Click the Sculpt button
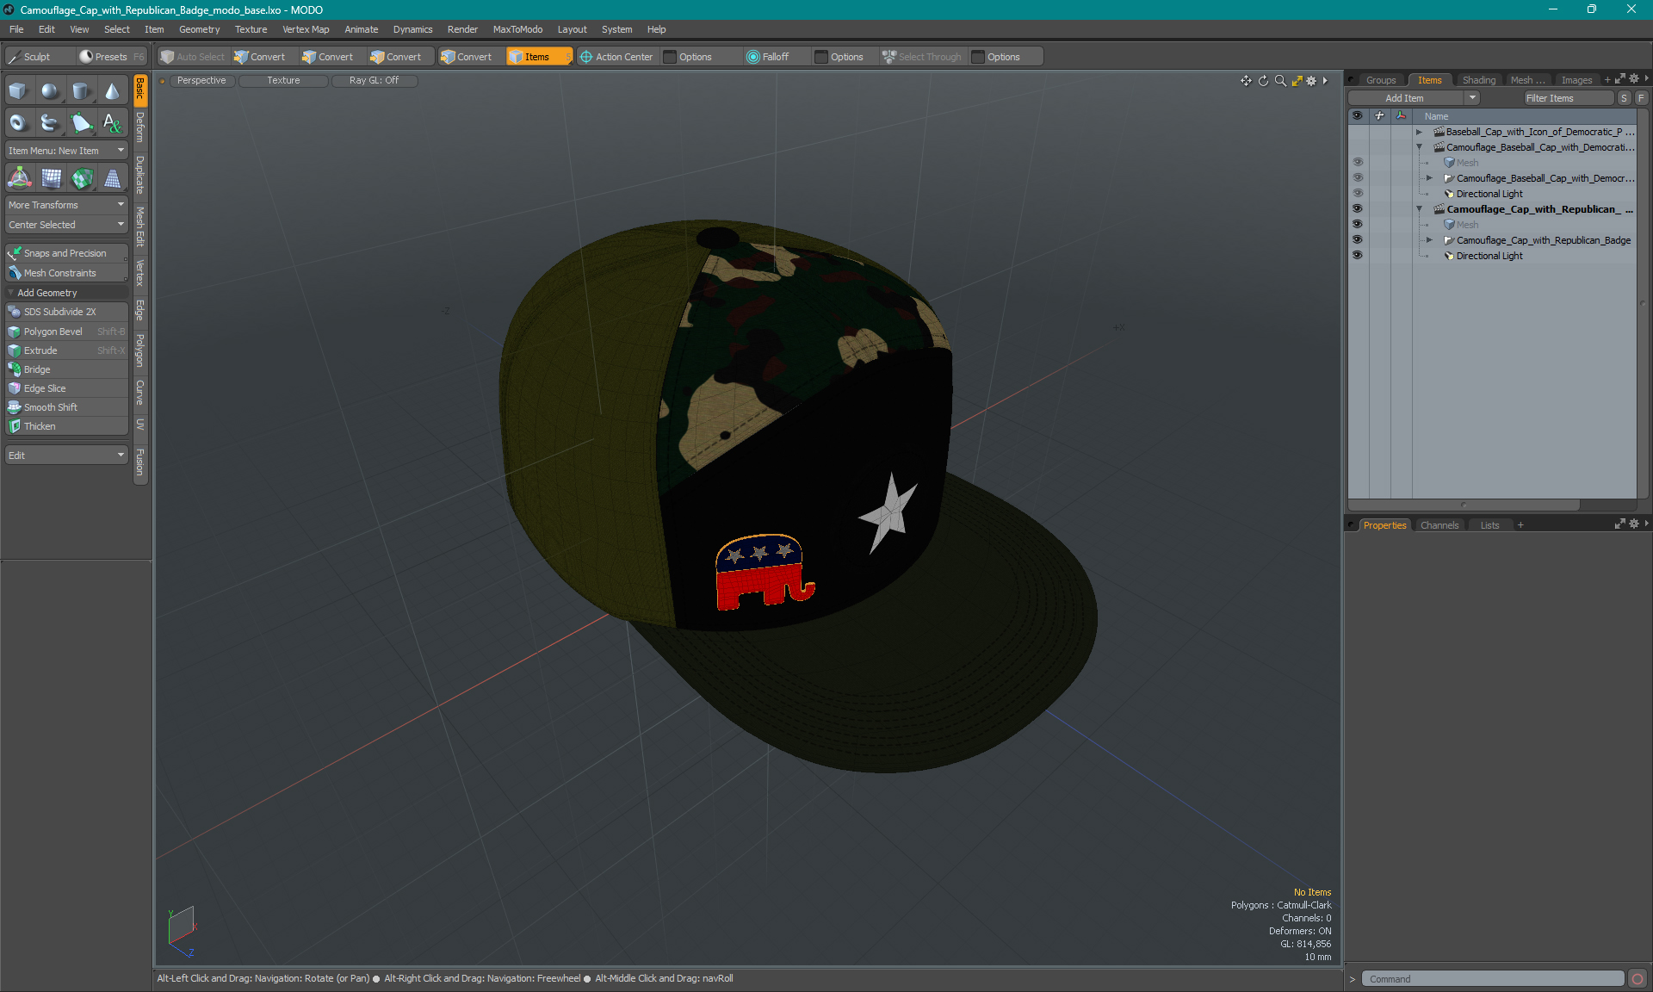 pyautogui.click(x=38, y=57)
